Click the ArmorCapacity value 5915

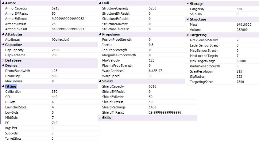pyautogui.click(x=56, y=8)
